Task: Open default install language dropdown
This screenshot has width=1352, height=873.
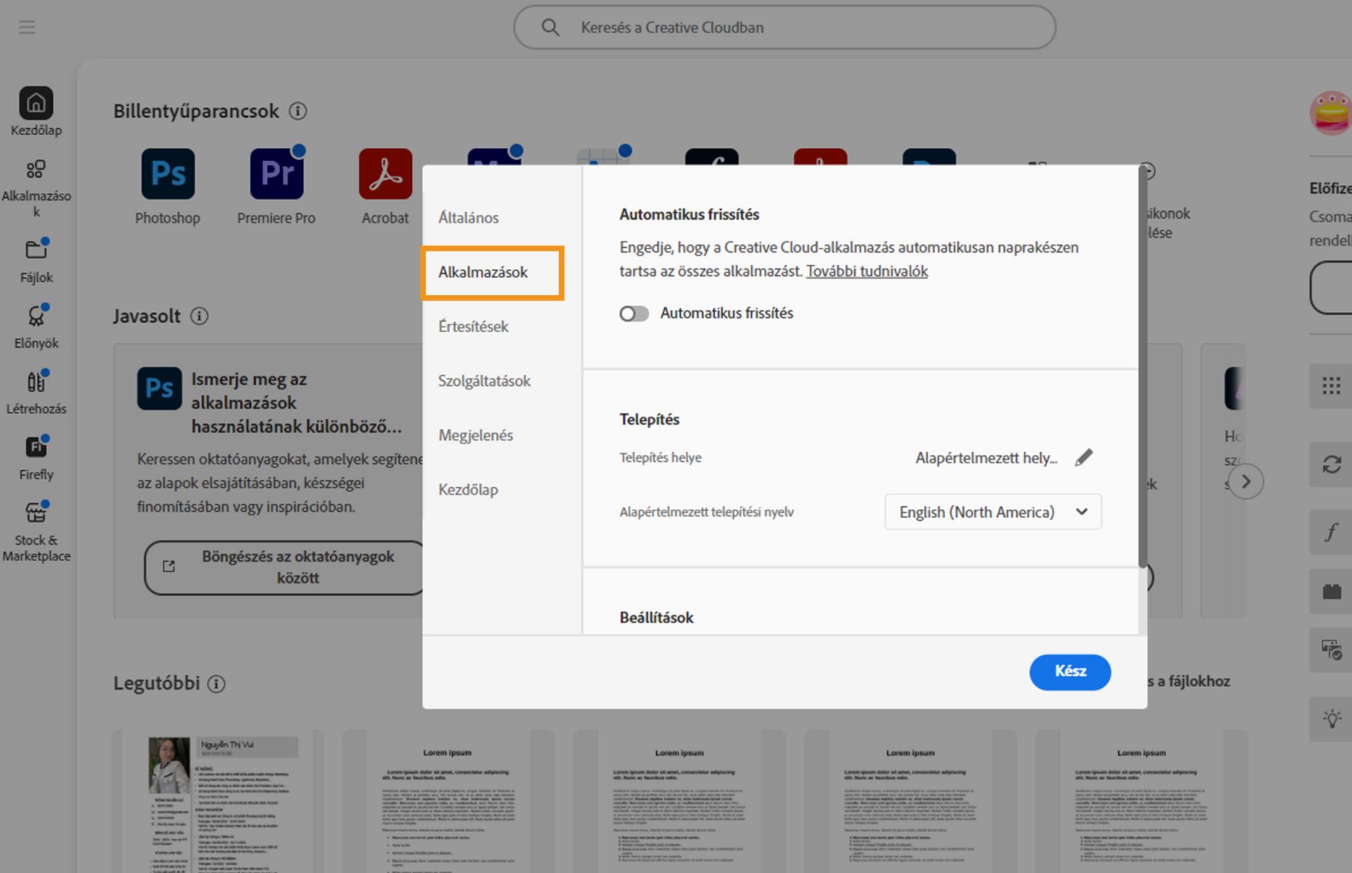Action: coord(993,512)
